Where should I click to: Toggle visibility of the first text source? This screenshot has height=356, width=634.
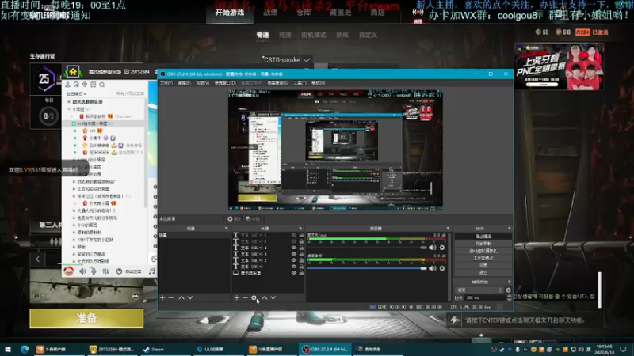point(294,235)
